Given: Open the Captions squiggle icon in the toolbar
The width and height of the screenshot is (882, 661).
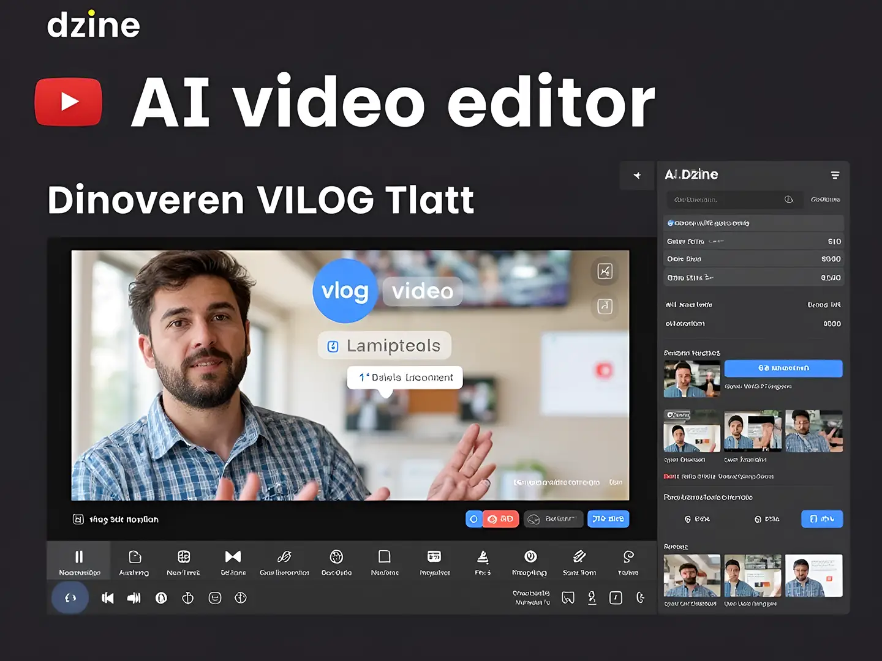Looking at the screenshot, I should tap(284, 557).
